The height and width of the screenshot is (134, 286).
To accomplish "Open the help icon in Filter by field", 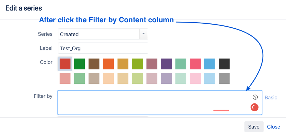I will click(255, 97).
